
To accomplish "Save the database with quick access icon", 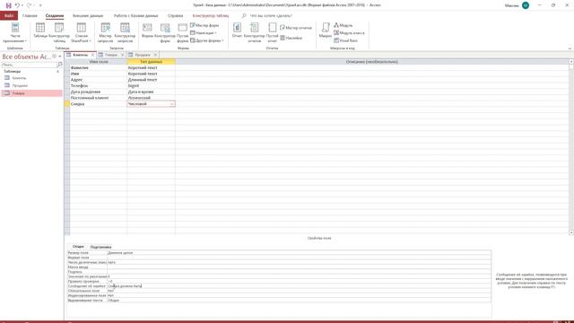I will pos(8,5).
